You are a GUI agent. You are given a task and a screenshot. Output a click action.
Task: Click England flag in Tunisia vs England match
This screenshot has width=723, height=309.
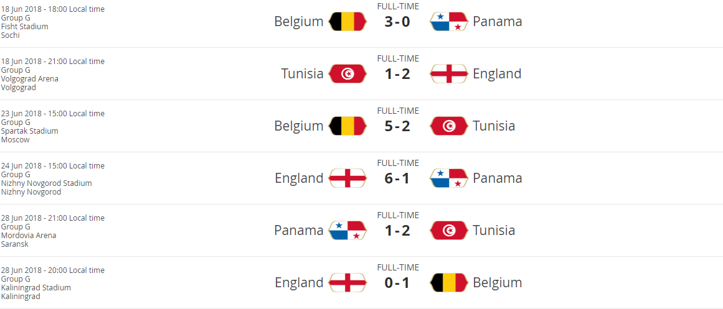[x=449, y=74]
